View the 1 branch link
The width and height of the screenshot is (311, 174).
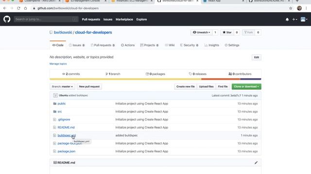click(x=113, y=74)
